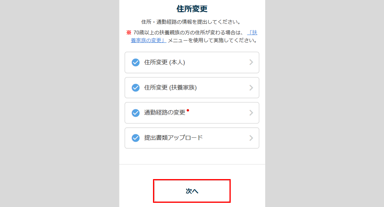Choose the 通勤経路の変更 menu item label
This screenshot has width=384, height=207.
pyautogui.click(x=165, y=113)
